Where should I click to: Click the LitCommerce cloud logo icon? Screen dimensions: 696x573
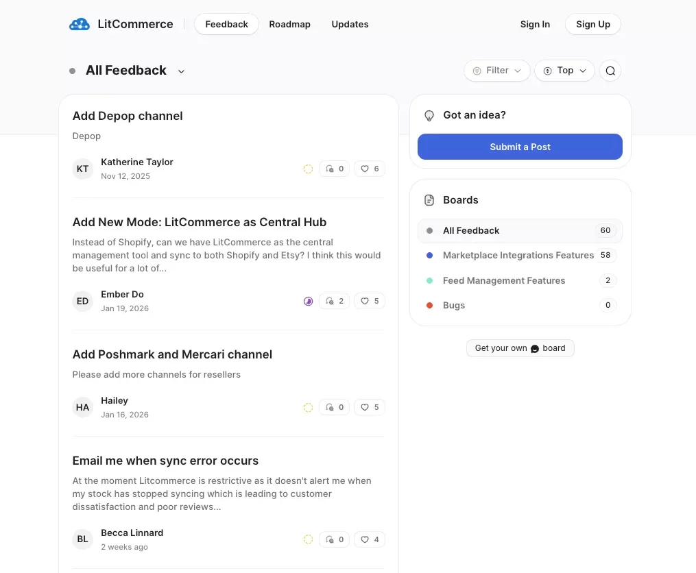click(80, 24)
